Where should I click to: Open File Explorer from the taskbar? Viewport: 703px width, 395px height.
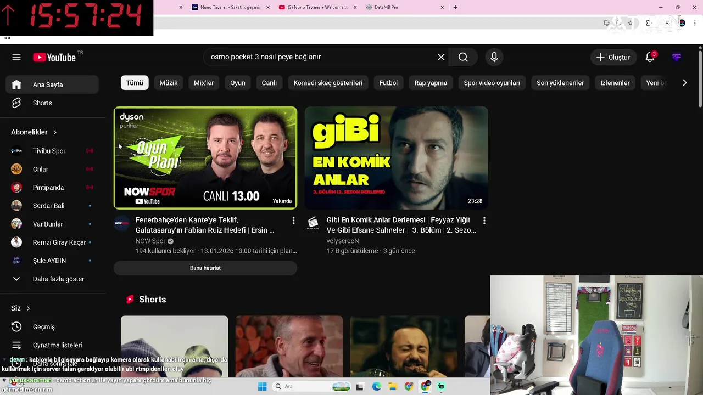pyautogui.click(x=393, y=386)
